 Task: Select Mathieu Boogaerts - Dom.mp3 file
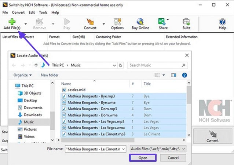coord(123,109)
